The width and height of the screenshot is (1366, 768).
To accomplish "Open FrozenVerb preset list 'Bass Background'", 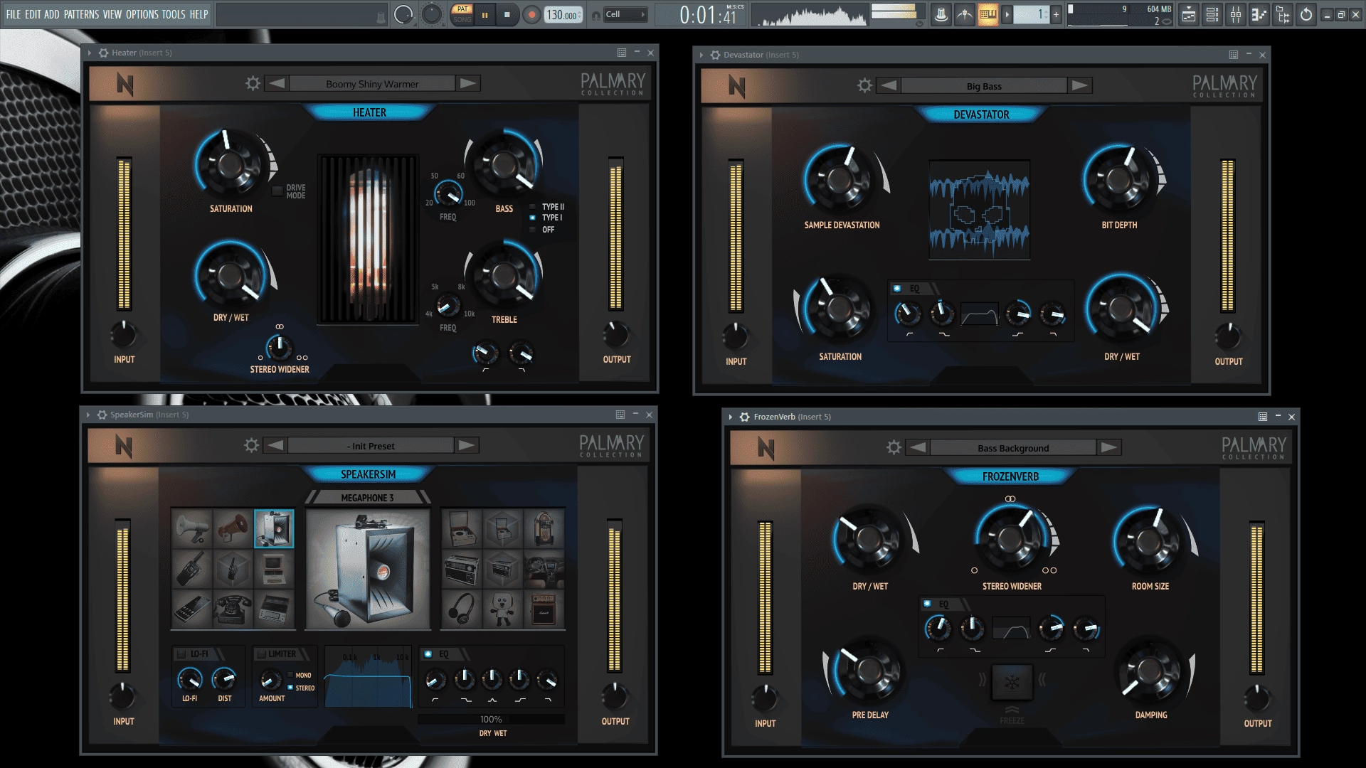I will point(1013,448).
